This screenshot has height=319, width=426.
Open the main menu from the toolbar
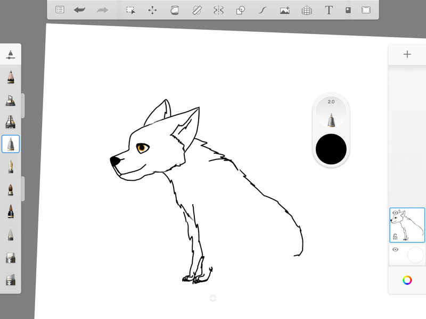(x=60, y=10)
